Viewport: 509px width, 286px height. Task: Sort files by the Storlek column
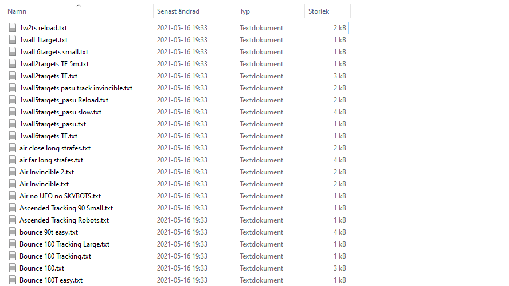coord(319,11)
